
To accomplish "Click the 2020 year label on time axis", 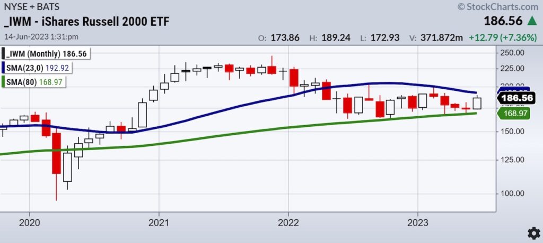I will pyautogui.click(x=30, y=222).
